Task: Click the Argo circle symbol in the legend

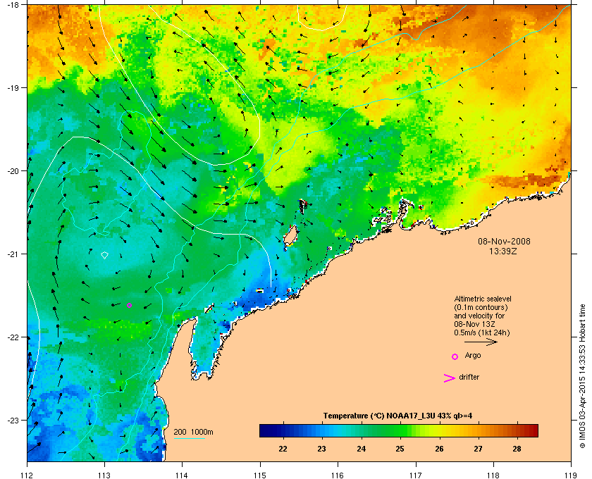Action: coord(455,356)
